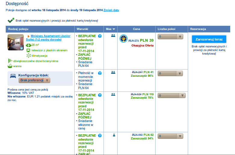Click the orange arrow before Mniejszy Apartament
This screenshot has height=155, width=235.
pyautogui.click(x=28, y=36)
